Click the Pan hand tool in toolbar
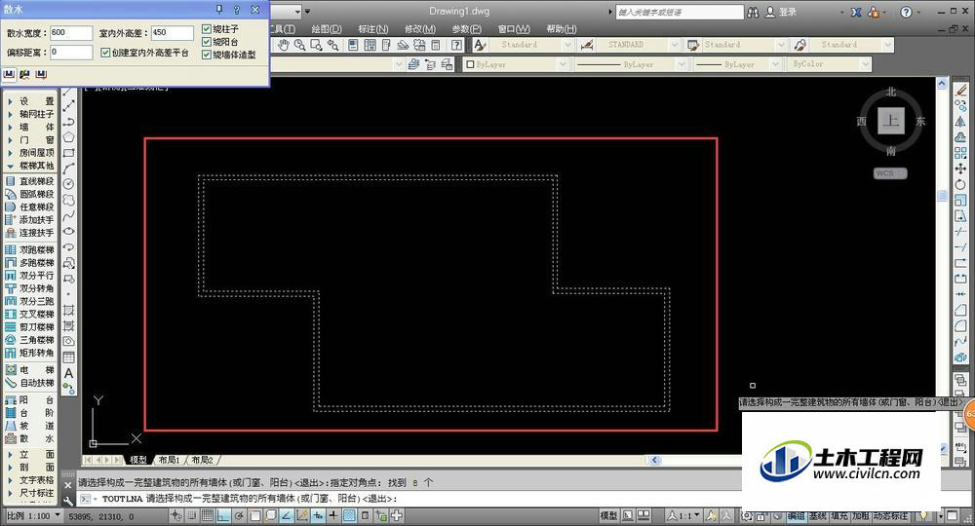Image resolution: width=975 pixels, height=526 pixels. tap(284, 45)
